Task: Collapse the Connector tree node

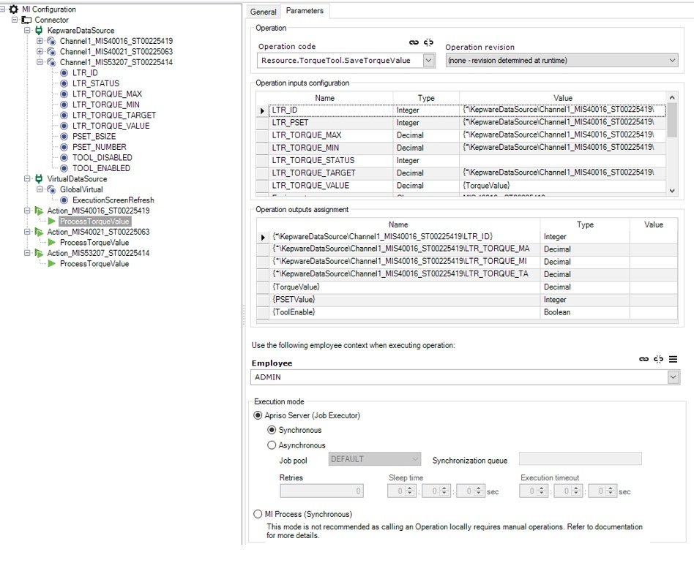Action: click(15, 20)
